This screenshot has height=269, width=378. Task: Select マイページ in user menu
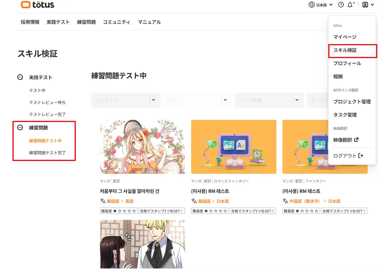coord(345,37)
